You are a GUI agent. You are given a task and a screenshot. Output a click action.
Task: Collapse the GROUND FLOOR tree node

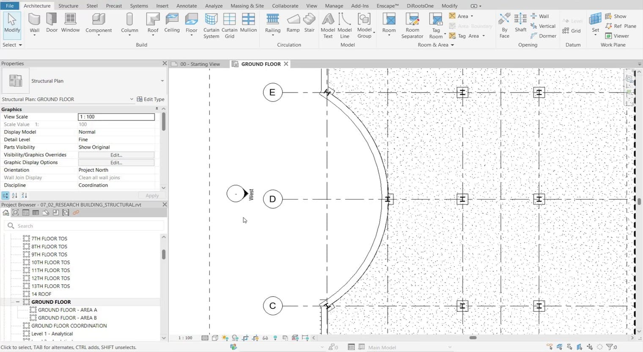[17, 302]
